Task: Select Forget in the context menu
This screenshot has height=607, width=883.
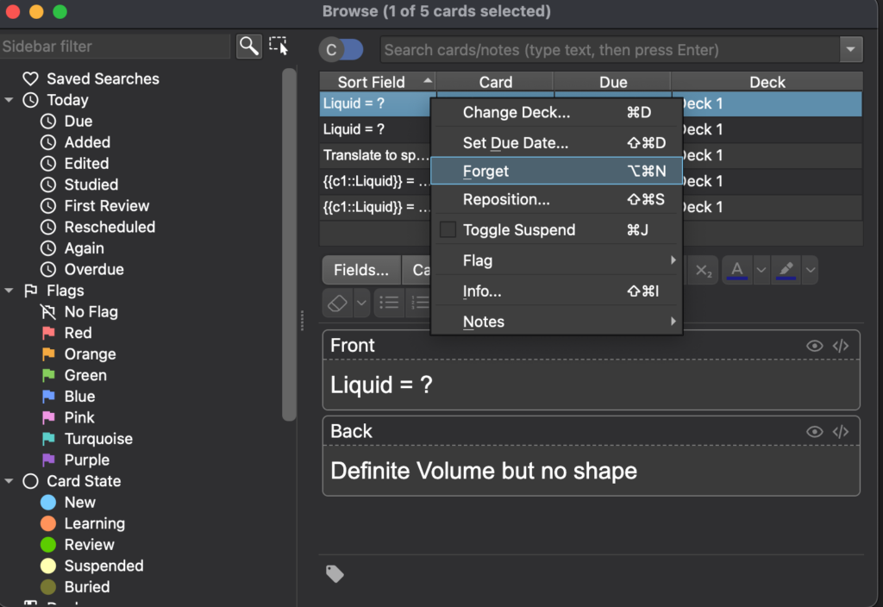Action: (556, 171)
